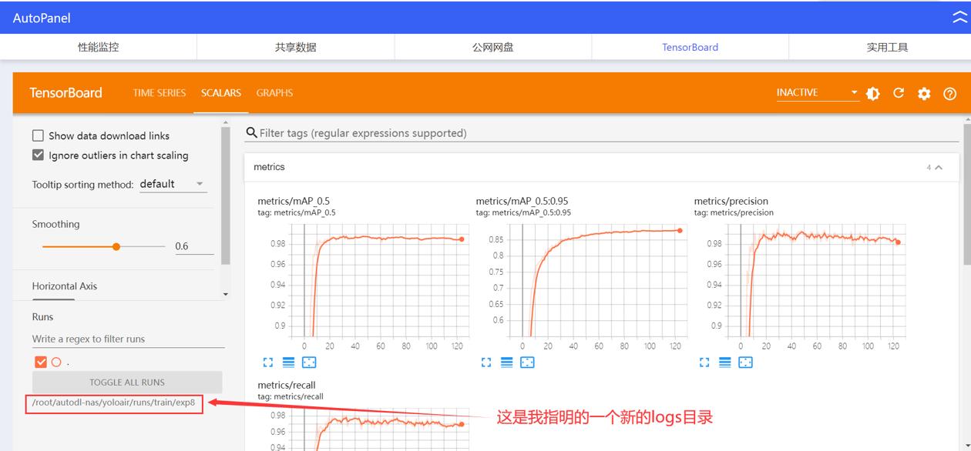Click the metrics/precision chart plot

tap(816, 281)
